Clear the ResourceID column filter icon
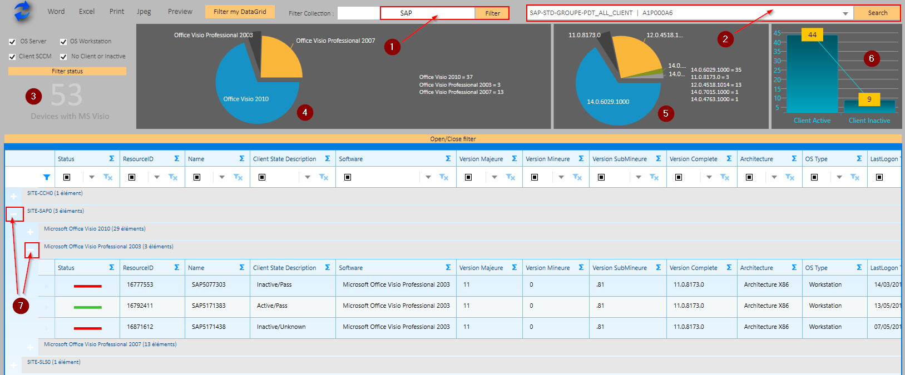 pos(173,177)
